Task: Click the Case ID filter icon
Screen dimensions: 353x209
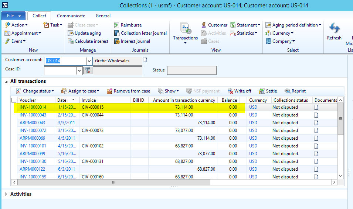Action: click(88, 70)
